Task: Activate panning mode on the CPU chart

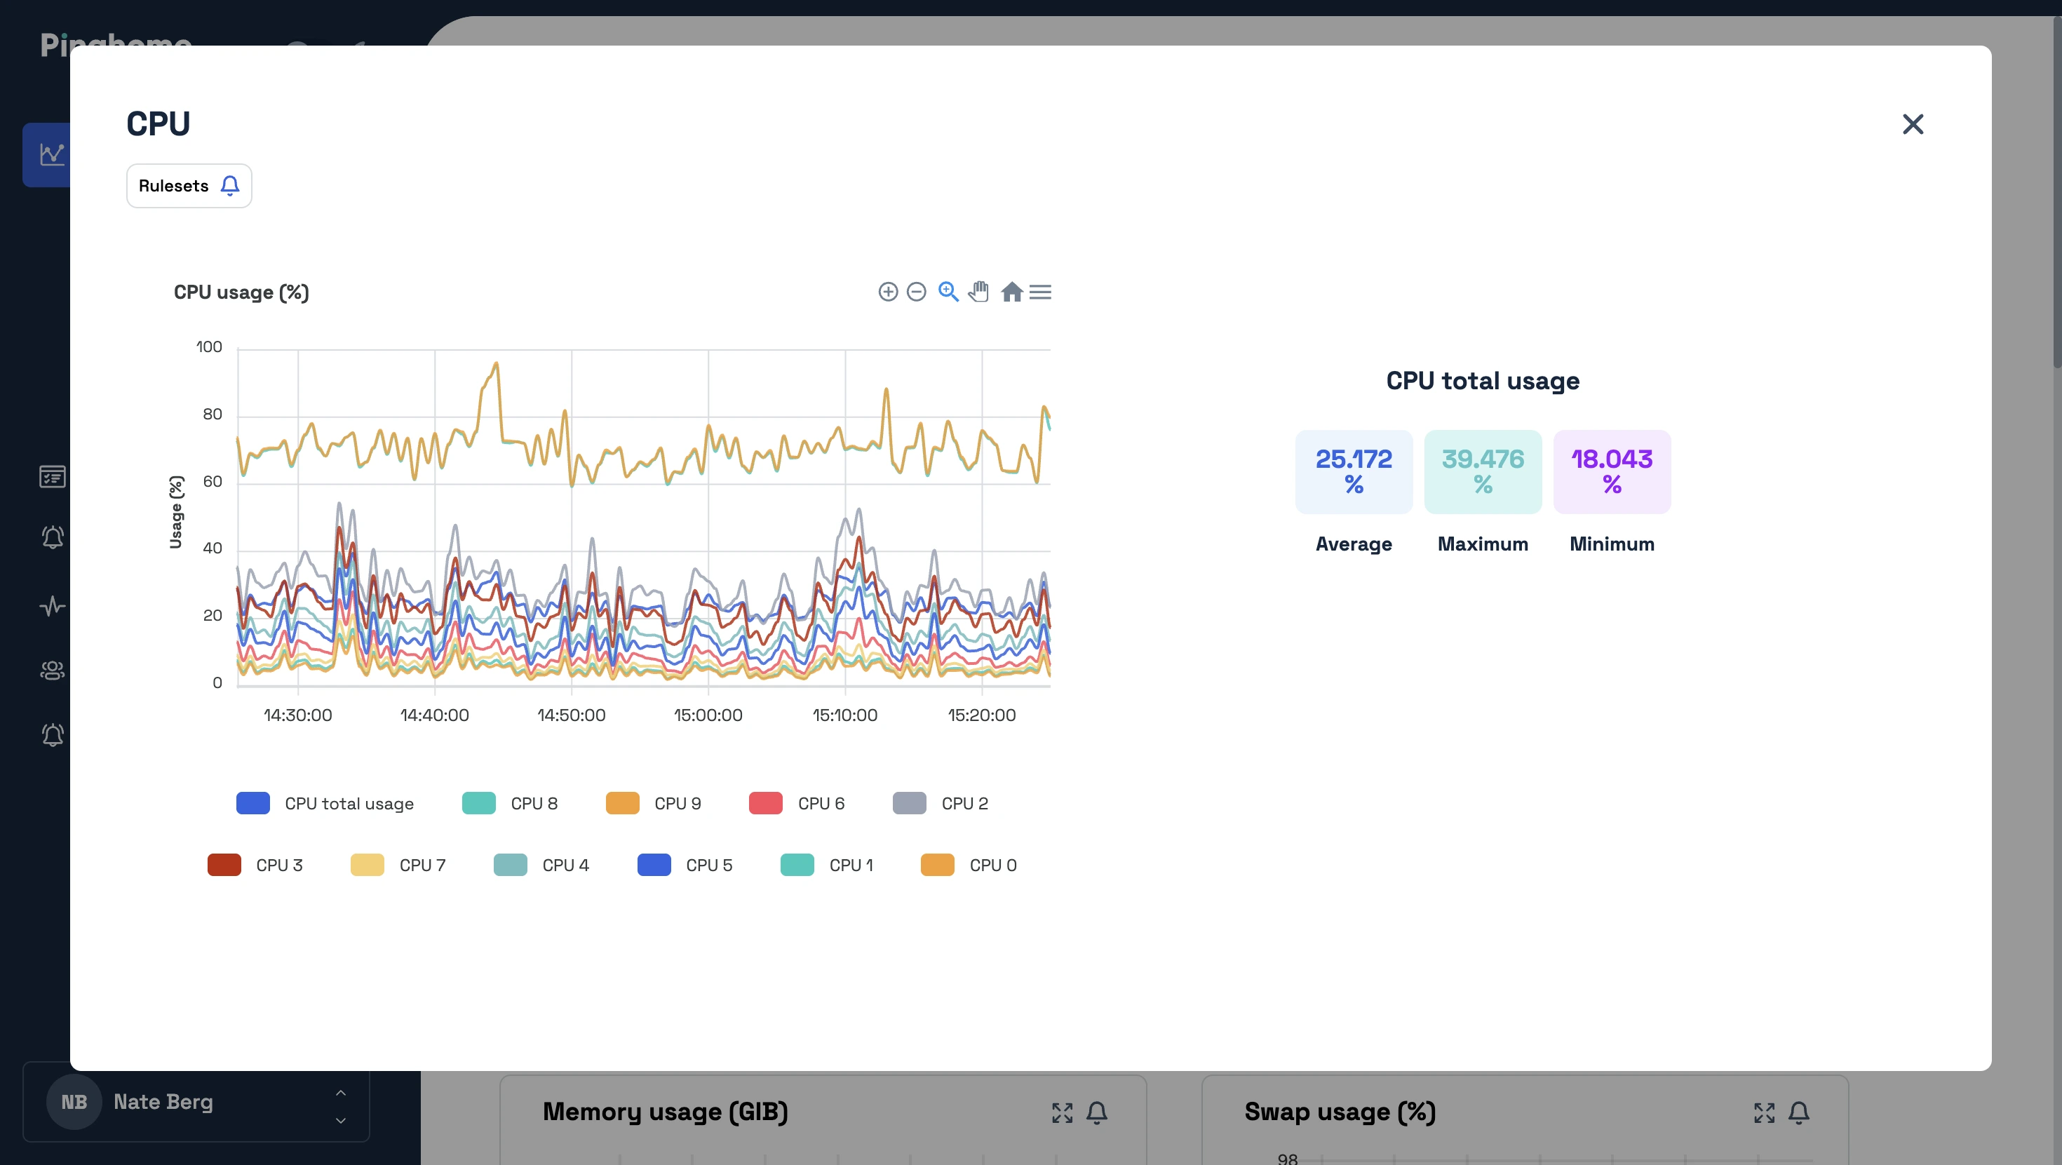Action: (x=979, y=292)
